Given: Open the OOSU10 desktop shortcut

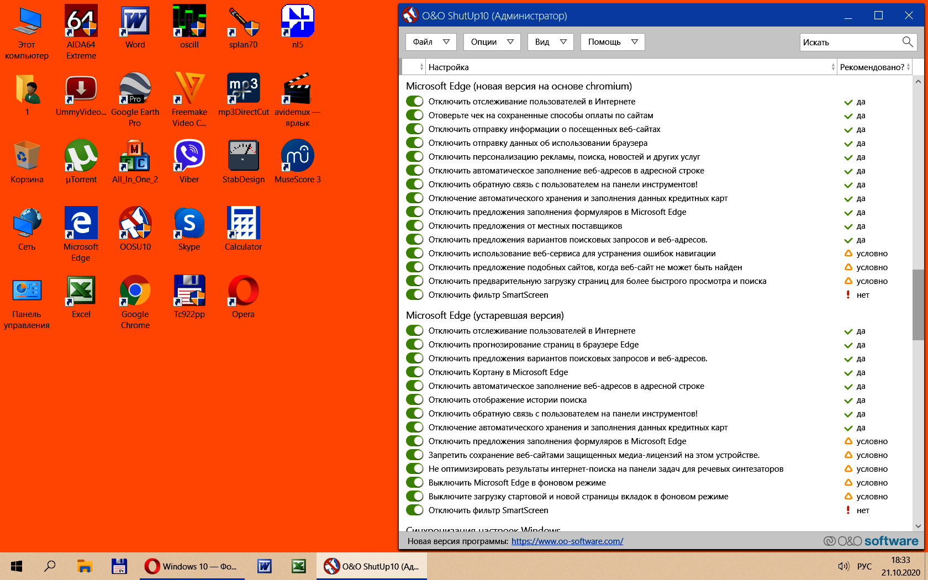Looking at the screenshot, I should [135, 229].
